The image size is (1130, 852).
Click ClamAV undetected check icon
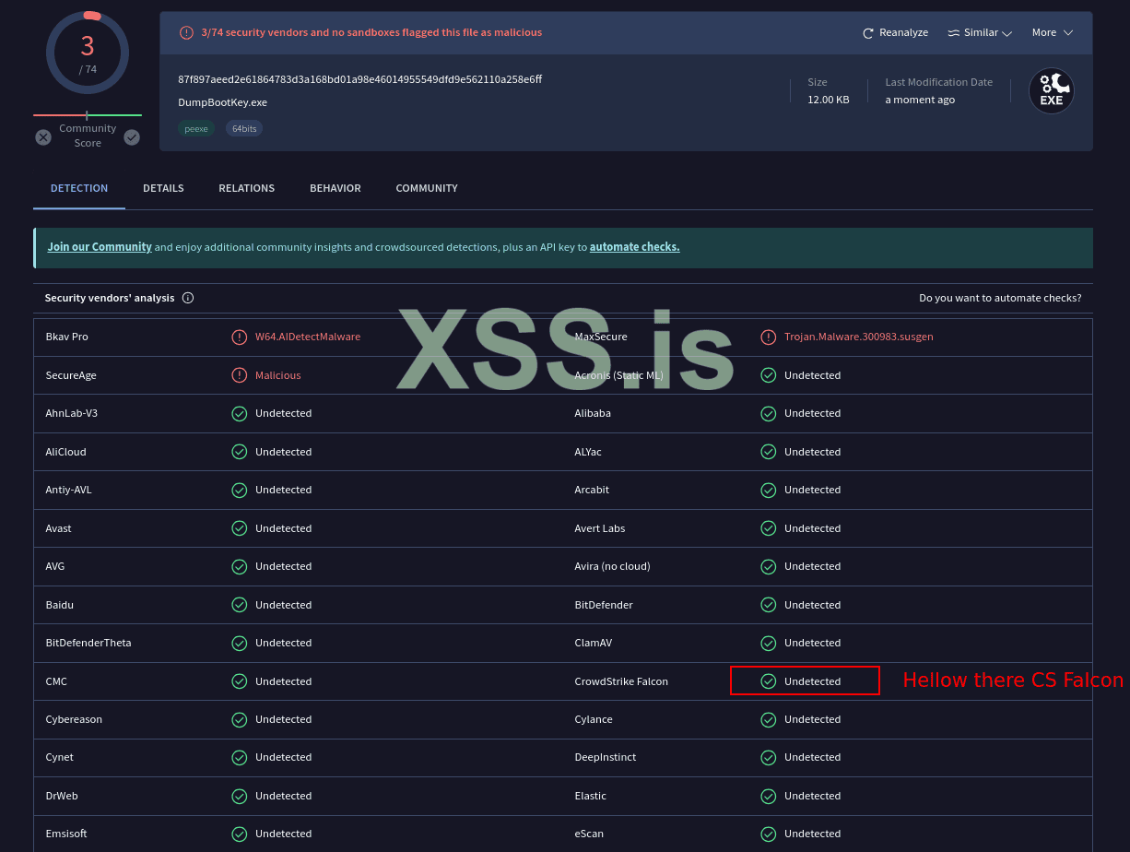(769, 643)
